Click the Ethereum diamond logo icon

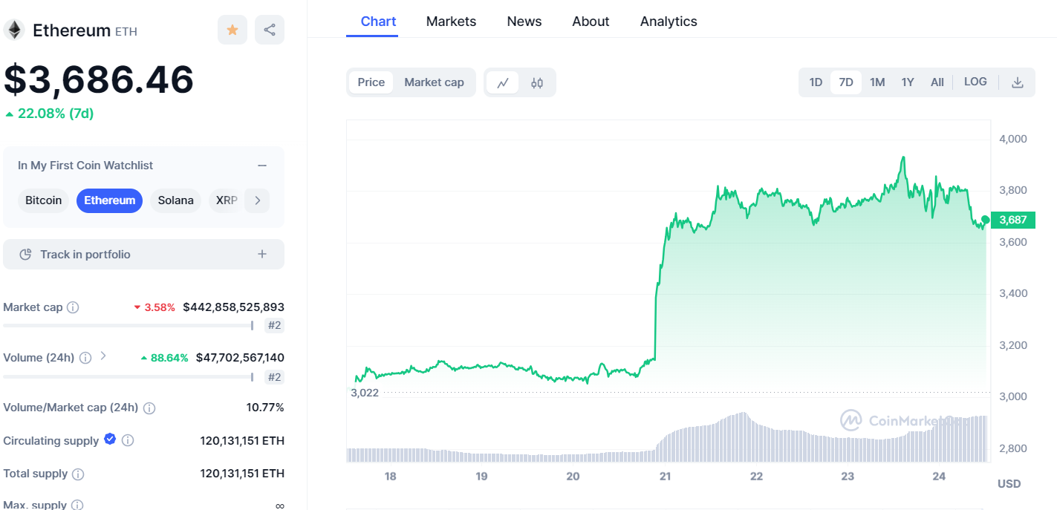point(14,30)
